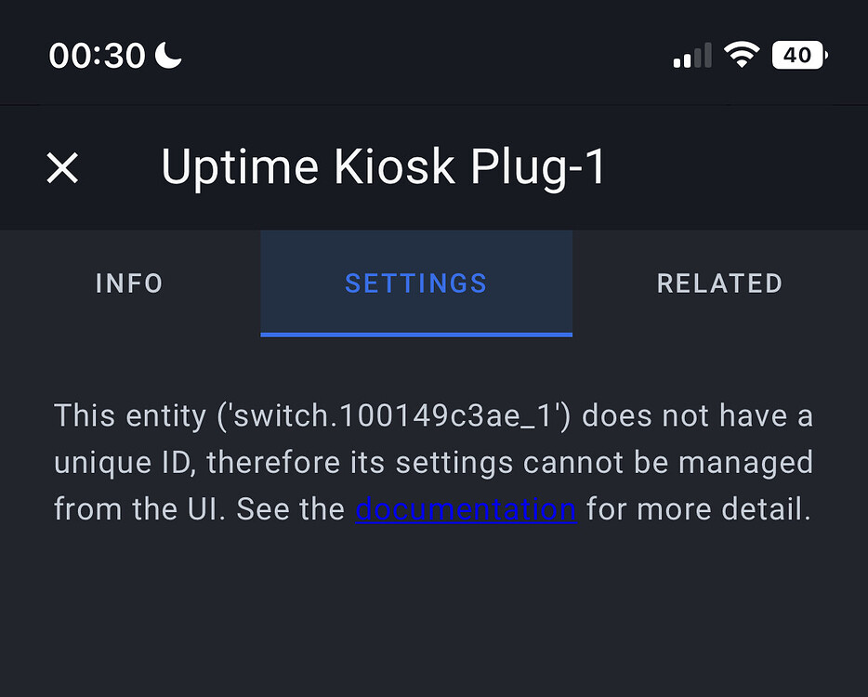Tap the empty area below the message
This screenshot has height=697, width=868.
coord(434,613)
